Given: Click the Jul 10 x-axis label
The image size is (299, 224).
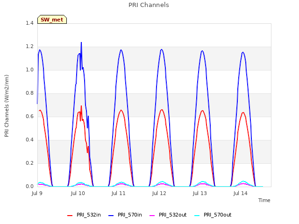Looking at the screenshot, I should [x=78, y=193].
